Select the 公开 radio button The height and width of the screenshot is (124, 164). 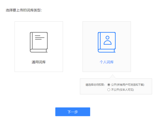(109, 85)
